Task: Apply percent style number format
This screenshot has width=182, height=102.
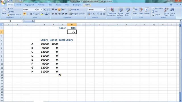Action: (x=94, y=14)
